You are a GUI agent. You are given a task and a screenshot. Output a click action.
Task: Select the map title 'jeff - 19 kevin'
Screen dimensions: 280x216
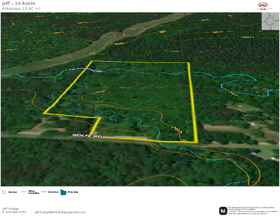click(x=18, y=4)
